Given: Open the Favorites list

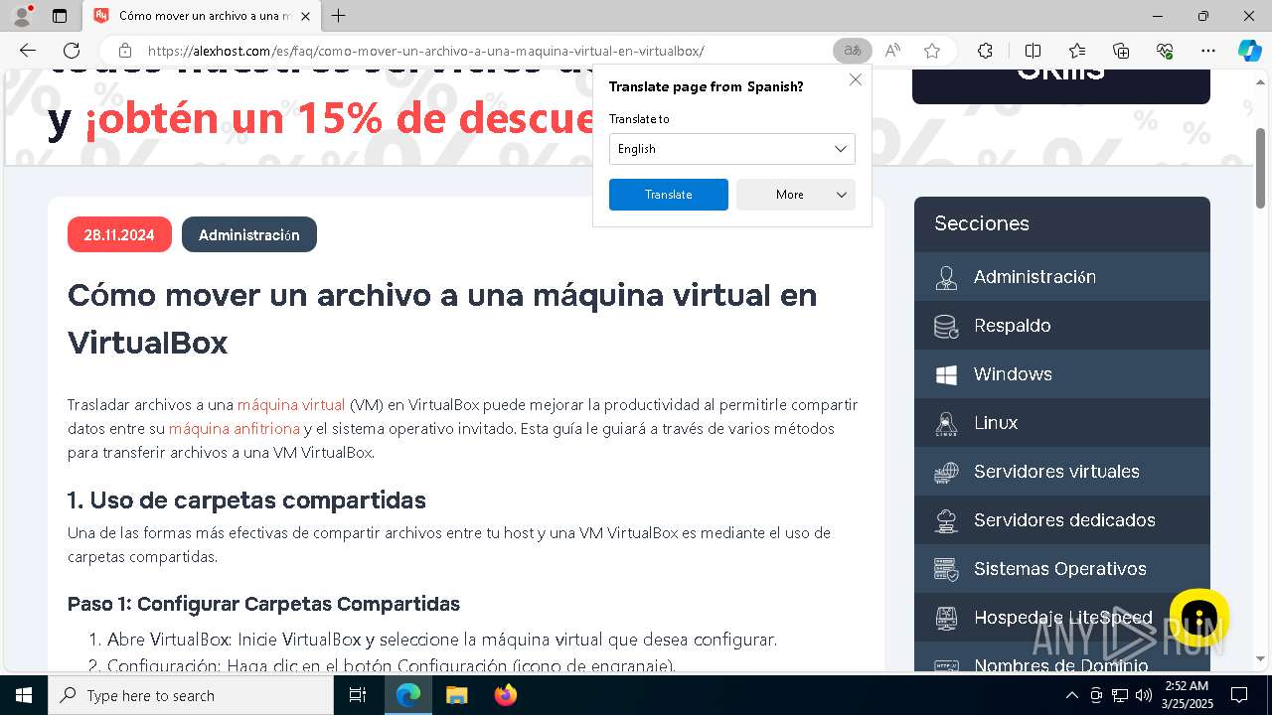Looking at the screenshot, I should tap(1077, 51).
